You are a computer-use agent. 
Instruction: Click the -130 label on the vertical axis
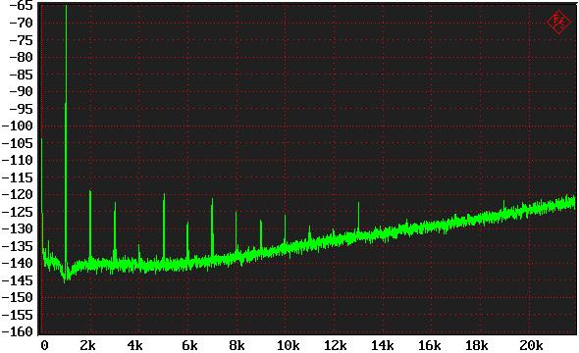18,228
